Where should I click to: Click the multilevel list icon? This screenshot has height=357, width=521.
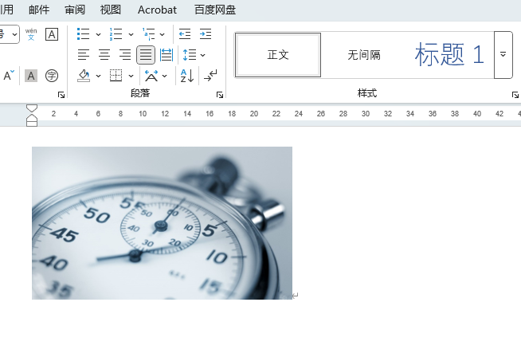[x=148, y=34]
